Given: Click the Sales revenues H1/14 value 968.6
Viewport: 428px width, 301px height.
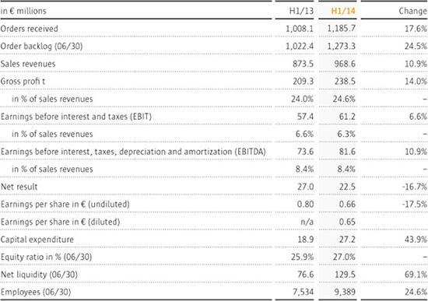Looking at the screenshot, I should pyautogui.click(x=345, y=64).
